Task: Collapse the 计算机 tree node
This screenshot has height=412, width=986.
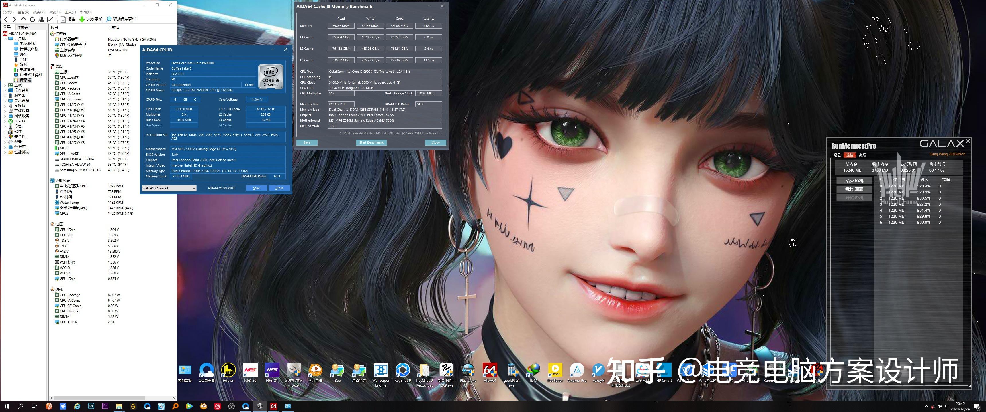Action: click(x=5, y=39)
